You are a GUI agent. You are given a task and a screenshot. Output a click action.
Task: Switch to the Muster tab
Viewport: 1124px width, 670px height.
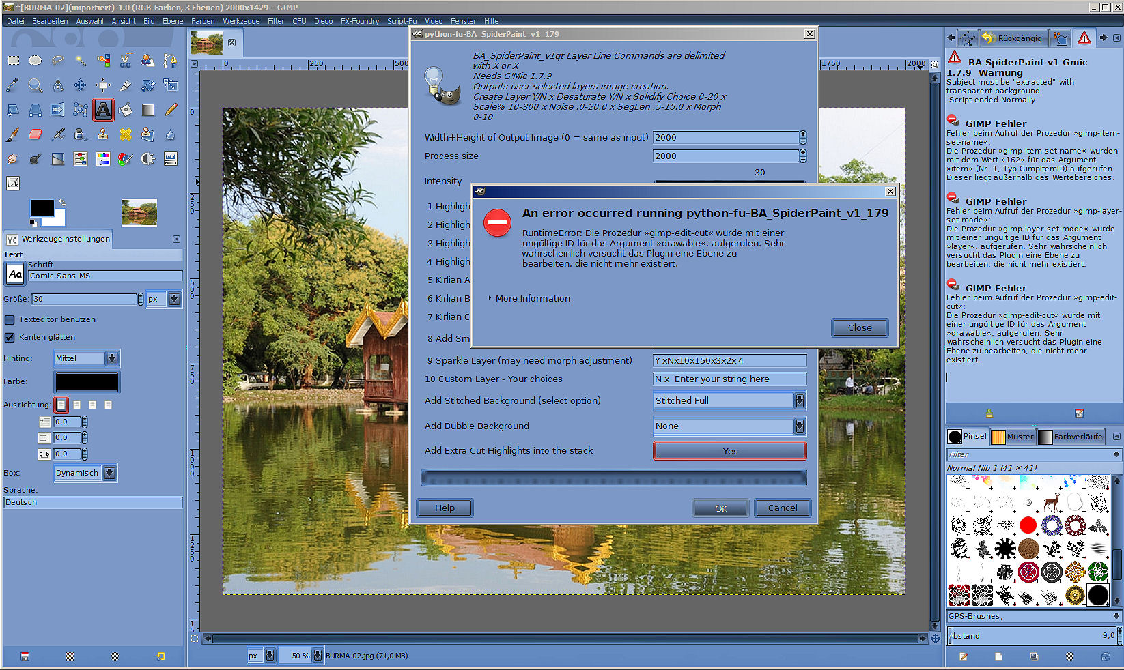pos(1013,437)
